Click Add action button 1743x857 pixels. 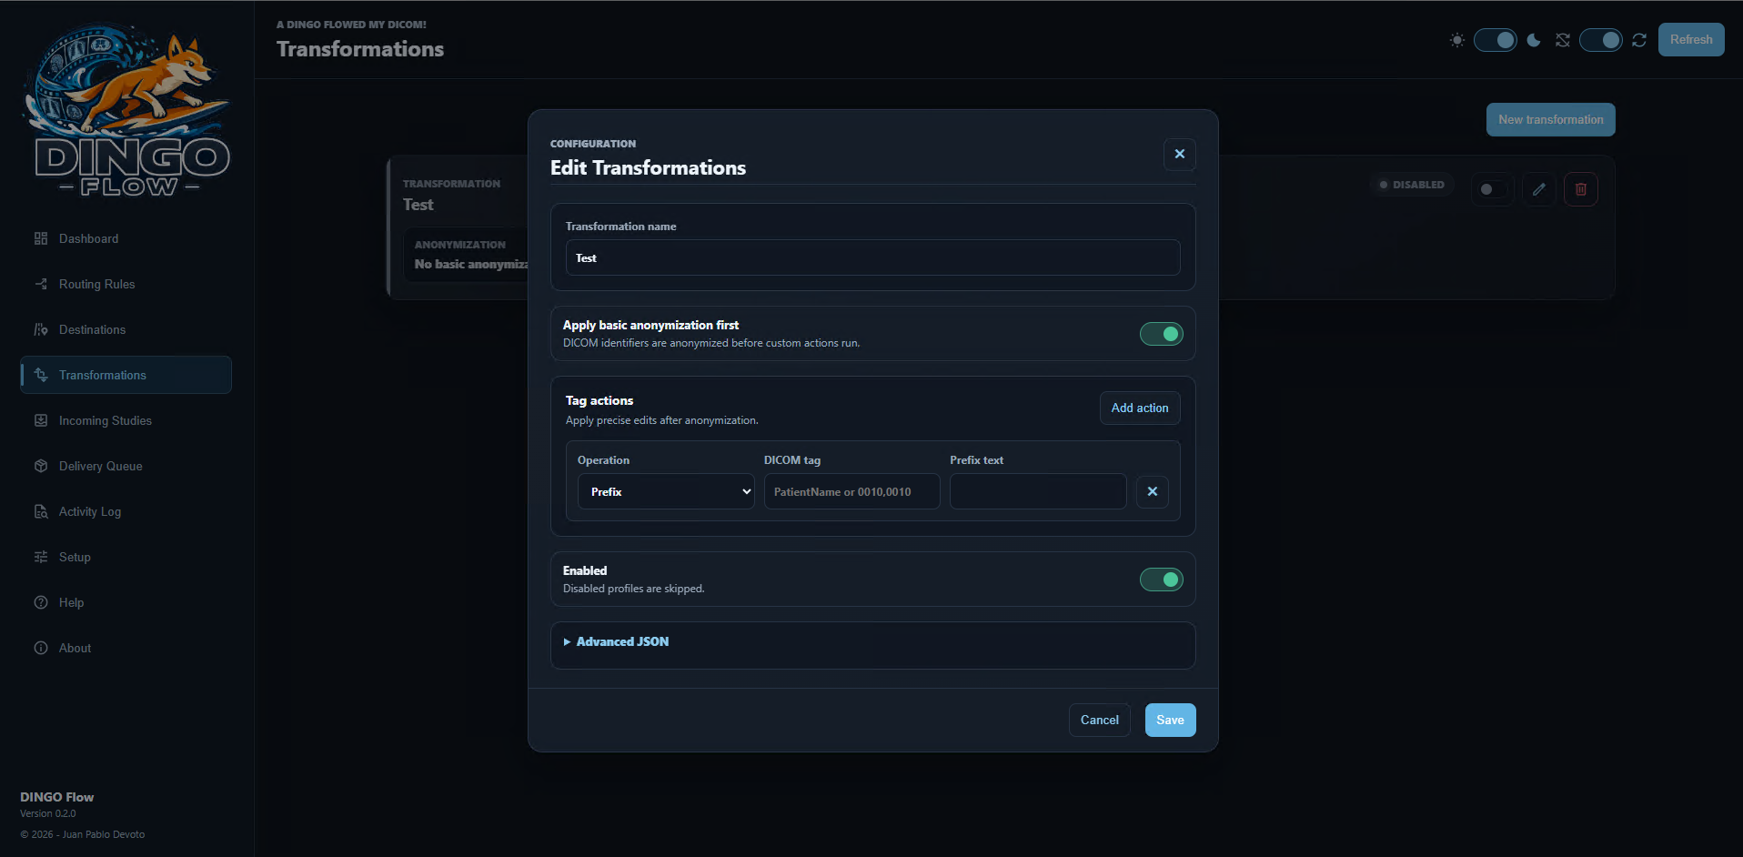(x=1140, y=408)
